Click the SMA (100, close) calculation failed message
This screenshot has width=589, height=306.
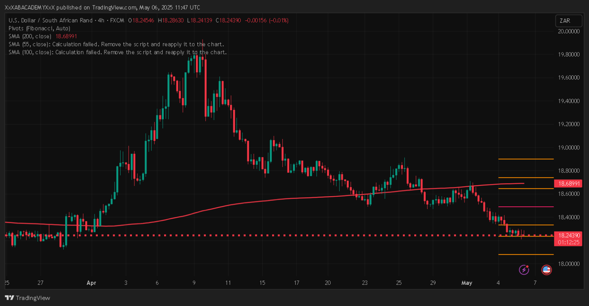[x=117, y=52]
